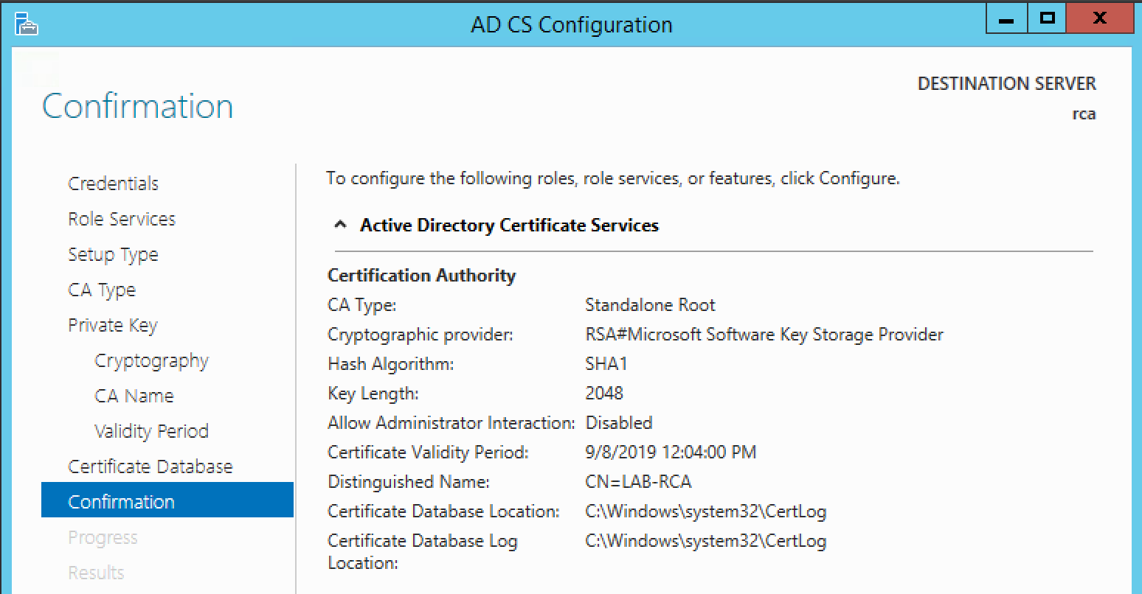Click the greyed-out Progress step
The width and height of the screenshot is (1142, 594).
click(x=103, y=537)
